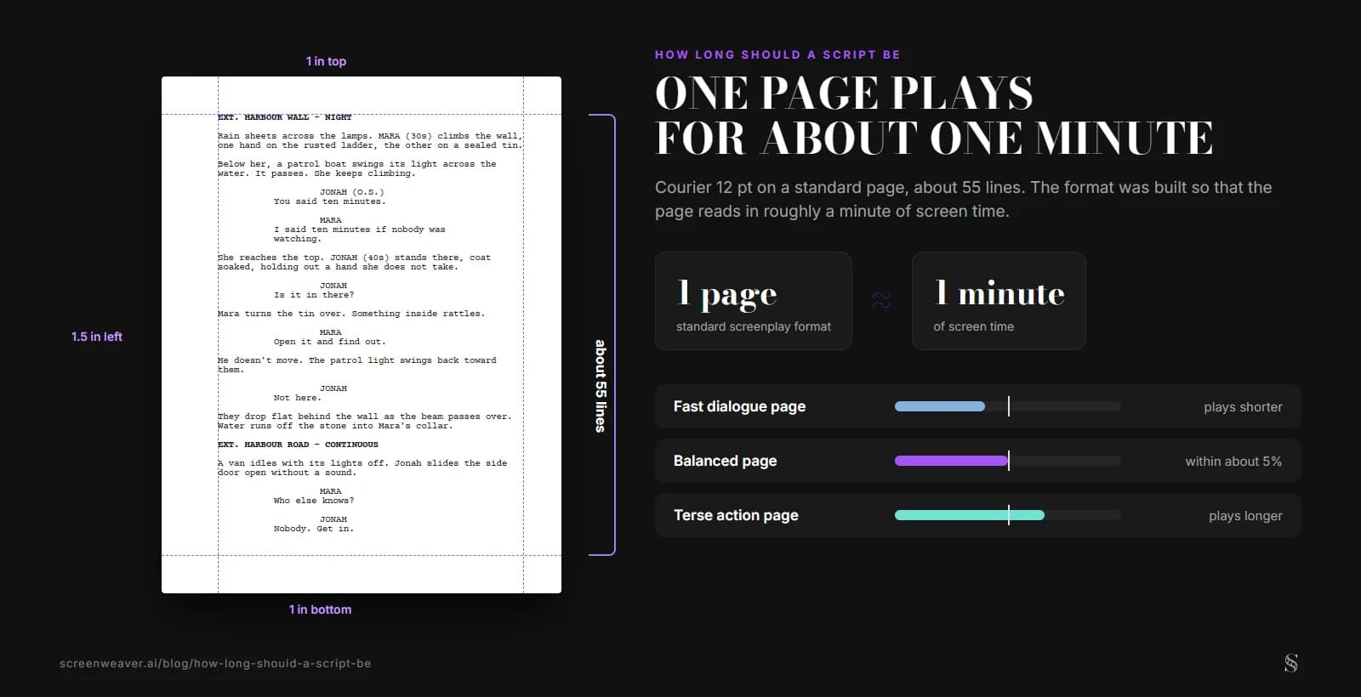1361x697 pixels.
Task: Click the Fast dialogue page row label
Action: tap(739, 406)
